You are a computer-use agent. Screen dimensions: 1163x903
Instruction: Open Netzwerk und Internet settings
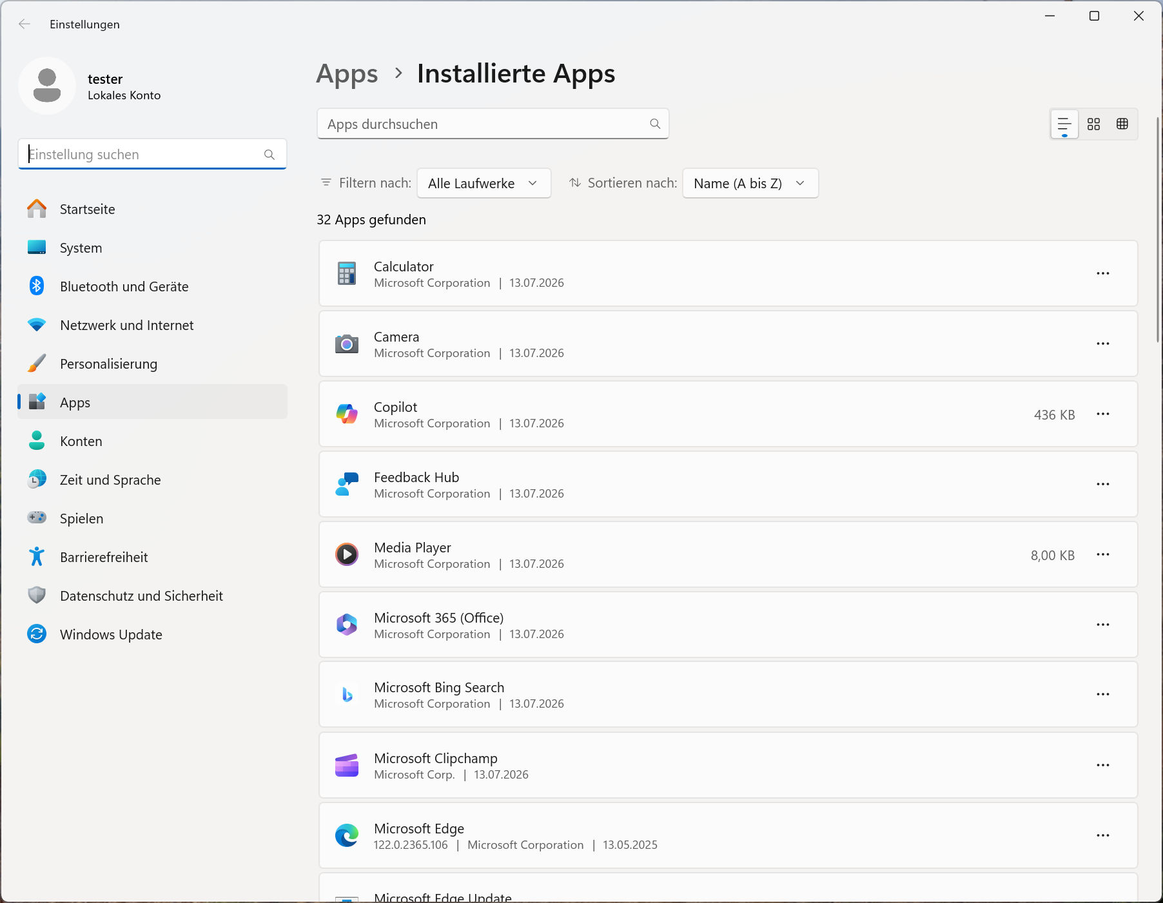(x=153, y=325)
